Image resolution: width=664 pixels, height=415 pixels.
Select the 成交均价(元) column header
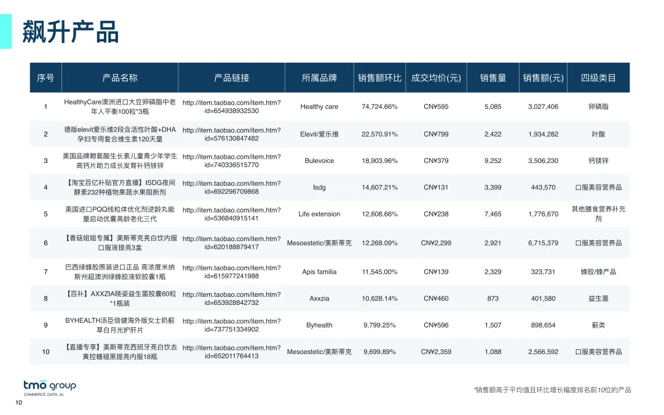click(x=436, y=78)
